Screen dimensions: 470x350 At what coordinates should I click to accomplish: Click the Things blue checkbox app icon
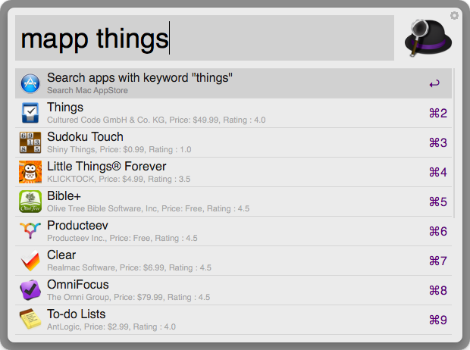(30, 113)
